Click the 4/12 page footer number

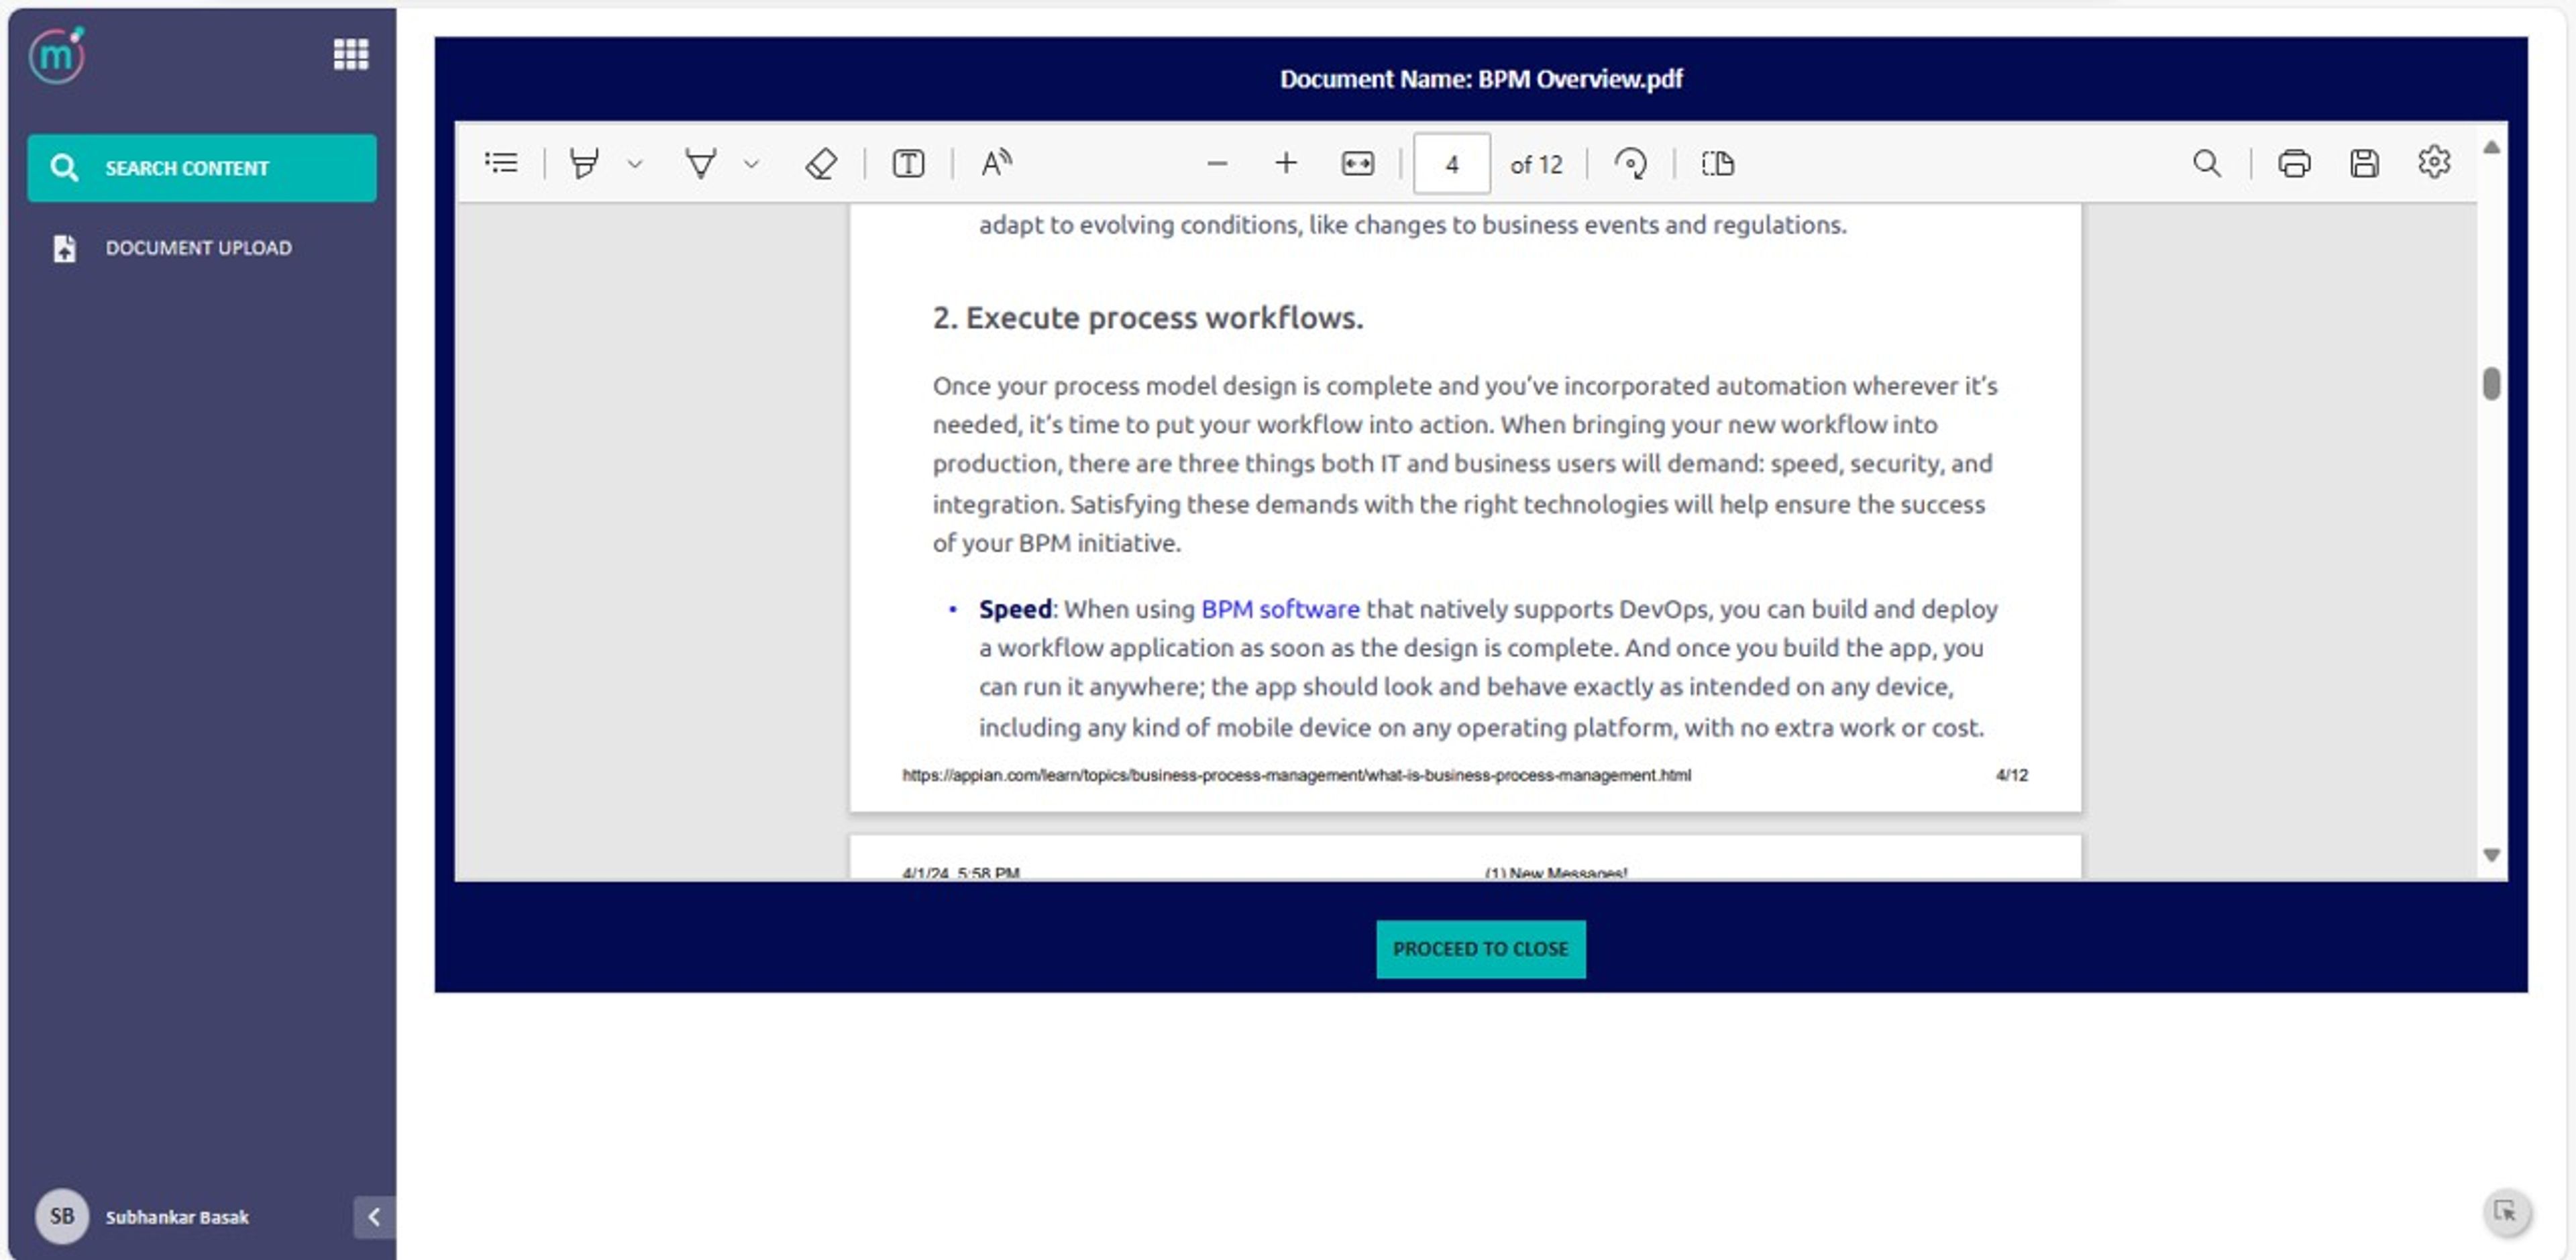(2011, 775)
